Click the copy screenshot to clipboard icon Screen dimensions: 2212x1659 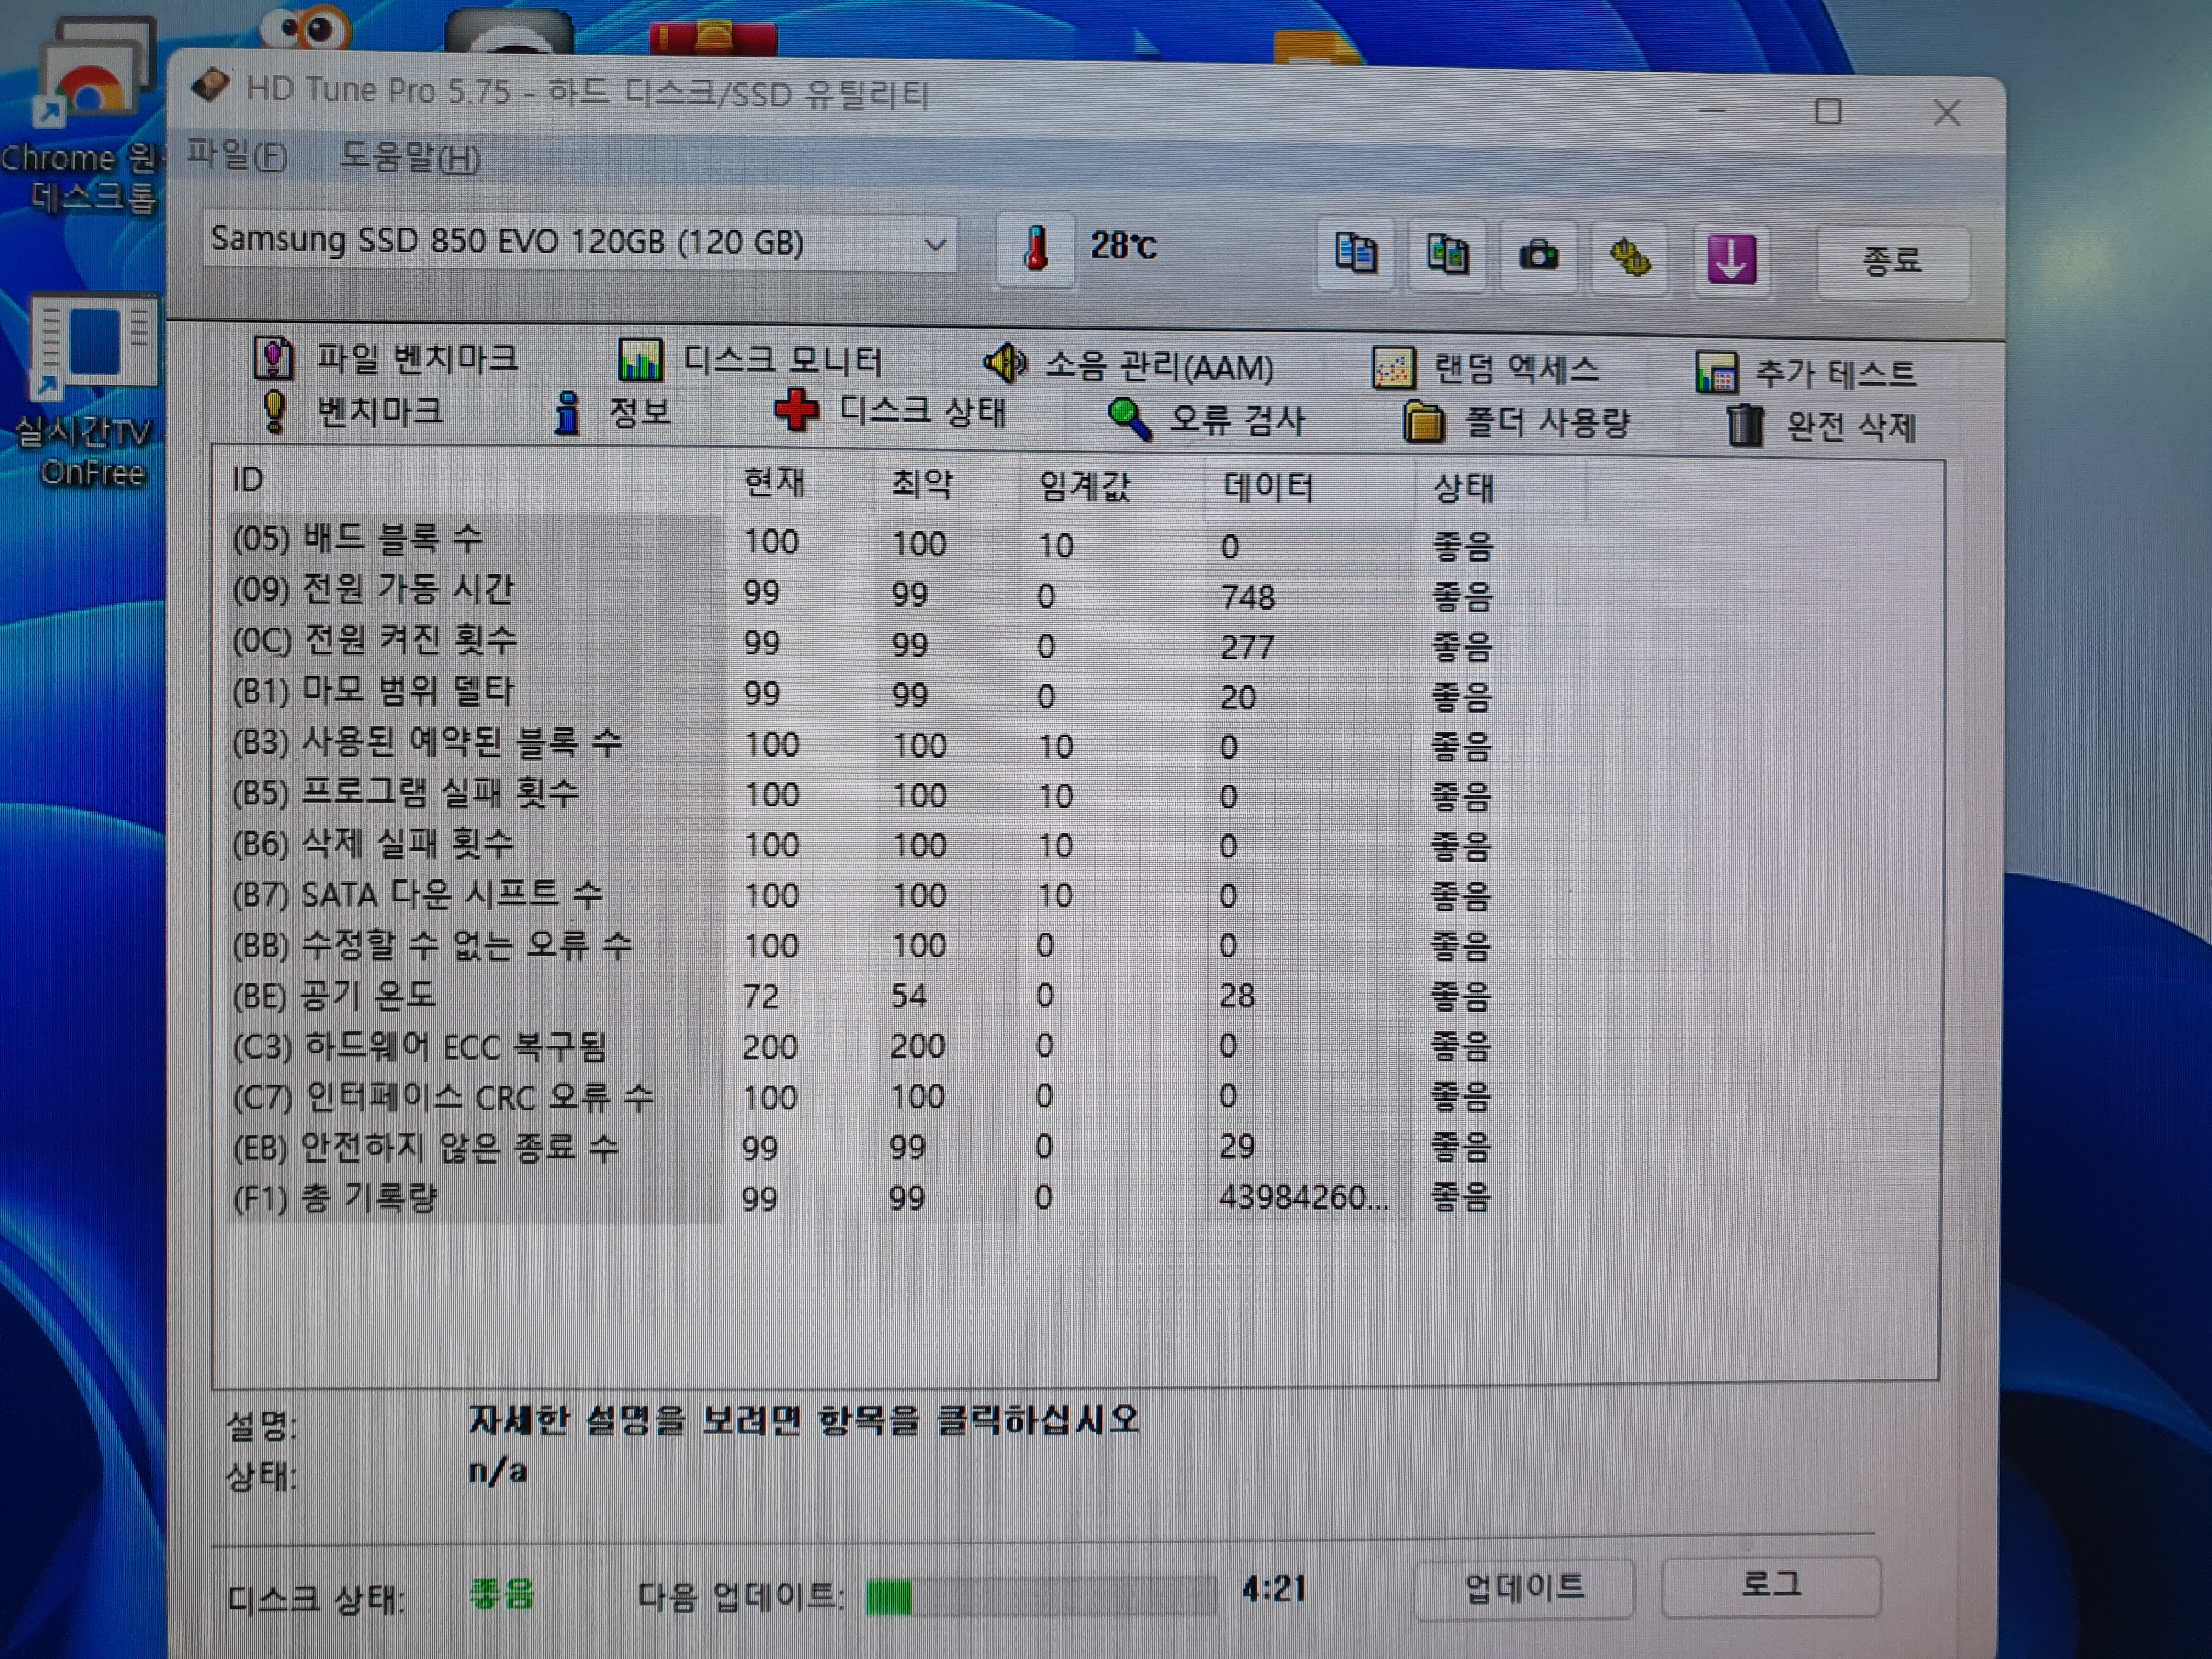pyautogui.click(x=1447, y=255)
